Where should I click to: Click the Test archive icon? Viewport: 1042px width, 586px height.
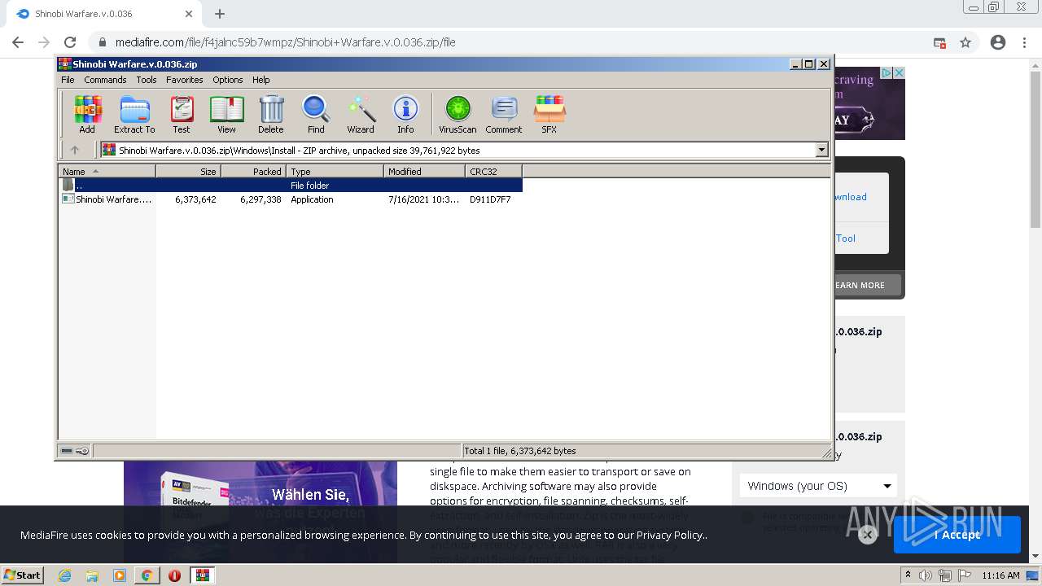pyautogui.click(x=182, y=114)
